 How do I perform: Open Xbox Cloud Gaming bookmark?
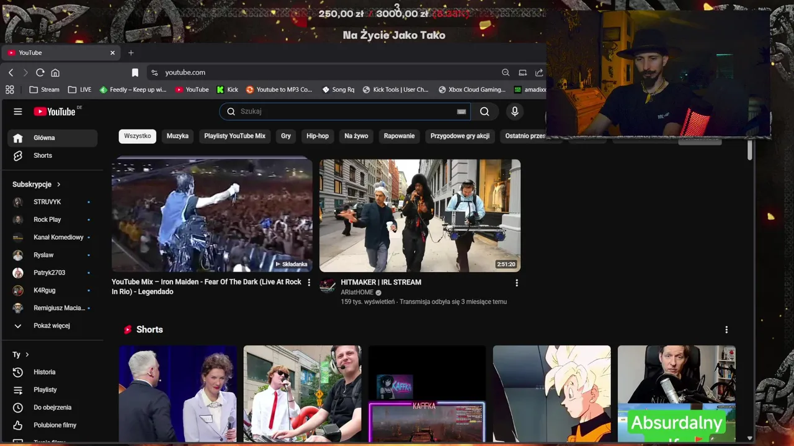(x=472, y=89)
